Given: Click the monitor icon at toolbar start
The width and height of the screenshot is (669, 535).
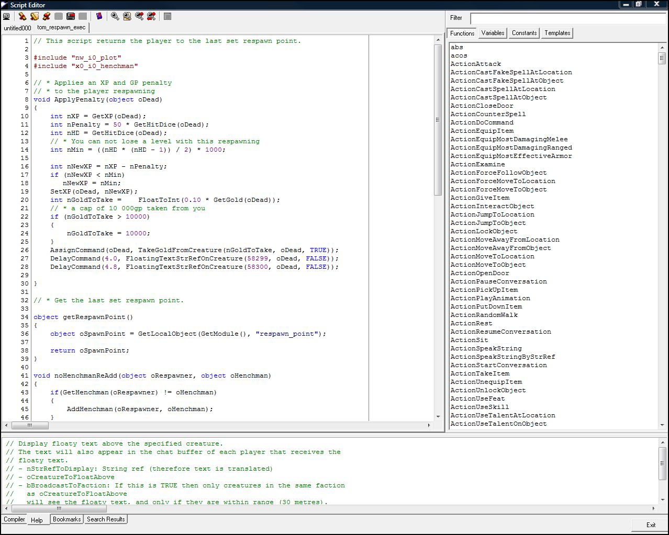Looking at the screenshot, I should click(x=6, y=17).
